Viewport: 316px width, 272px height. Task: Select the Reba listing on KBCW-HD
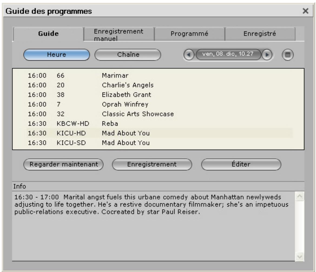coord(159,124)
